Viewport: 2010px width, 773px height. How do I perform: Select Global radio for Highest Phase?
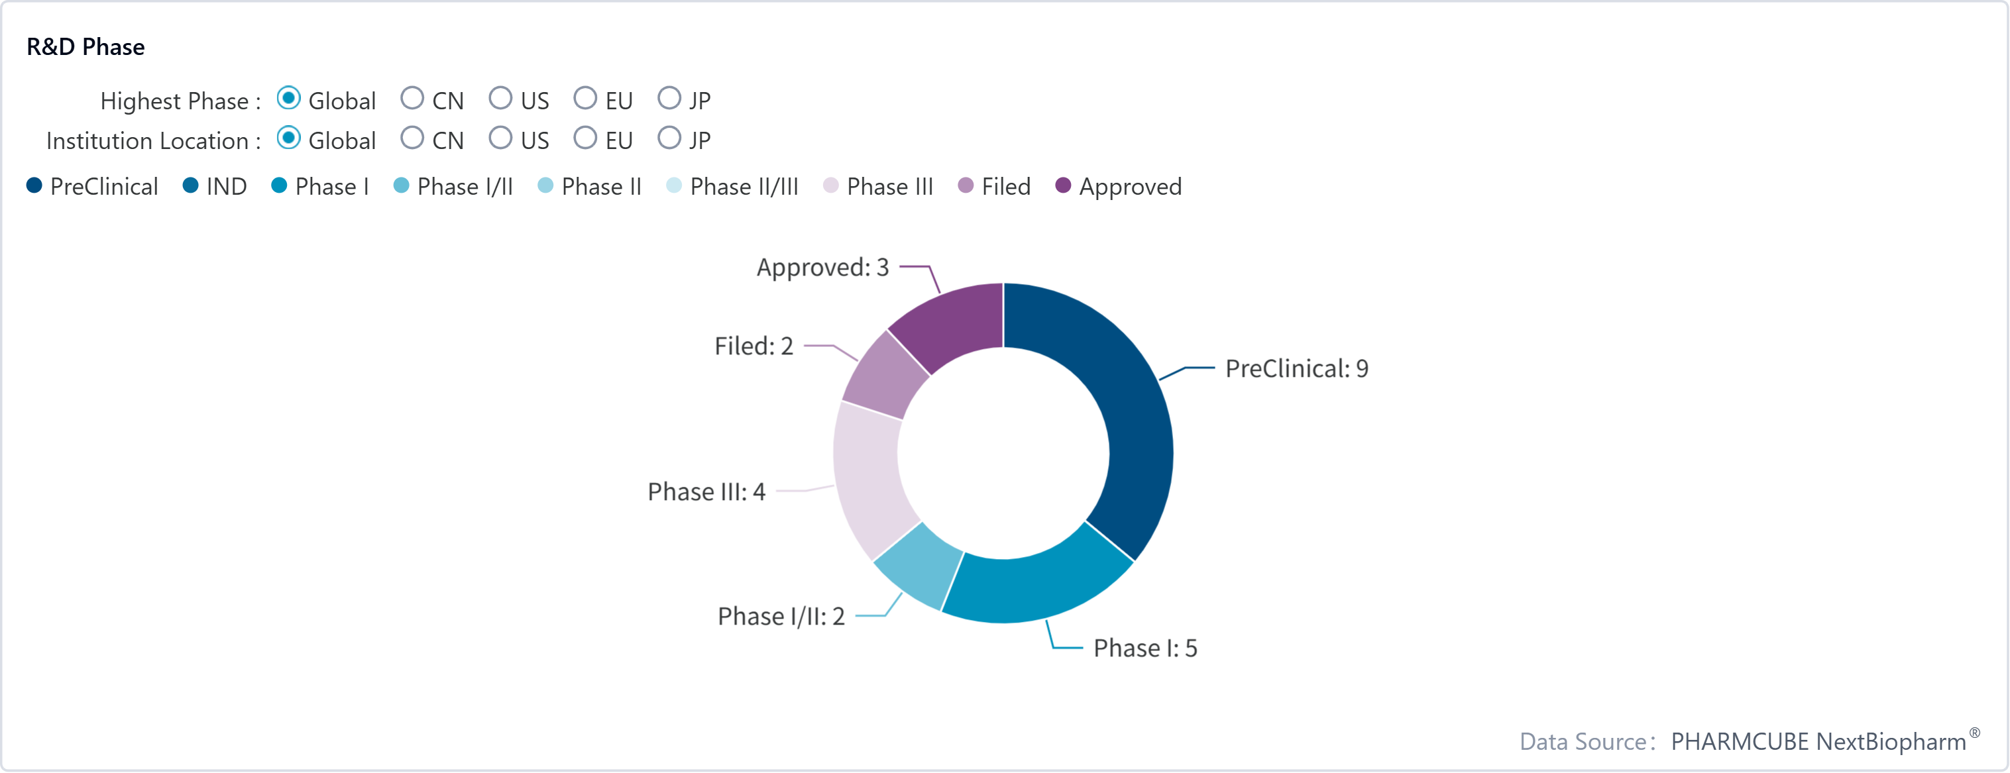[289, 99]
